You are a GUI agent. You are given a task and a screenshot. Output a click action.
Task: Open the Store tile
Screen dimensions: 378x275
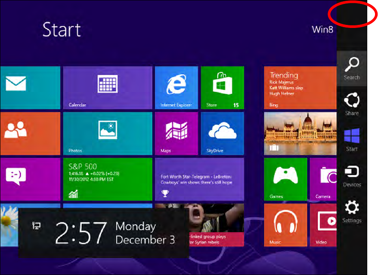(x=222, y=88)
